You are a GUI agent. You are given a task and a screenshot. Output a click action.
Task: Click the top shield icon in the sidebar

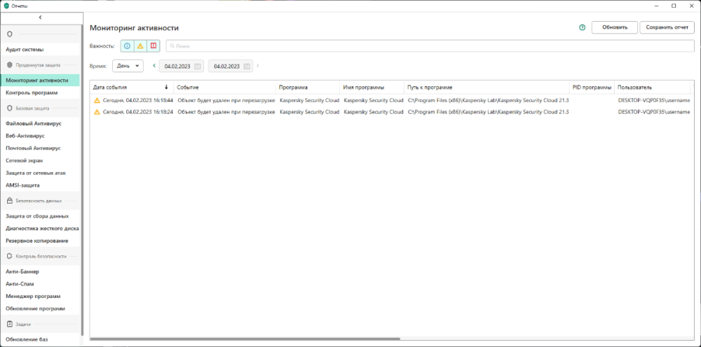(x=10, y=34)
